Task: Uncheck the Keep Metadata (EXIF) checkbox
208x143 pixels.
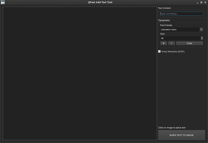Action: tap(159, 51)
